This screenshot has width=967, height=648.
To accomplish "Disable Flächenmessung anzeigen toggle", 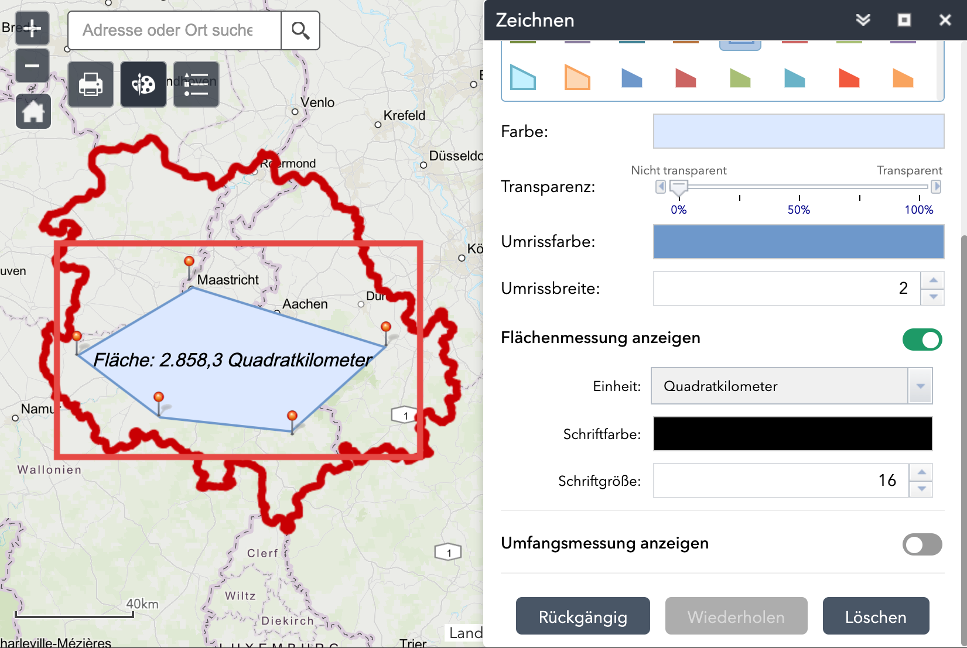I will click(x=922, y=340).
